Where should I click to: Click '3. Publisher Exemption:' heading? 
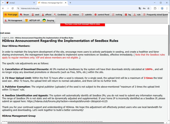coord(16,87)
